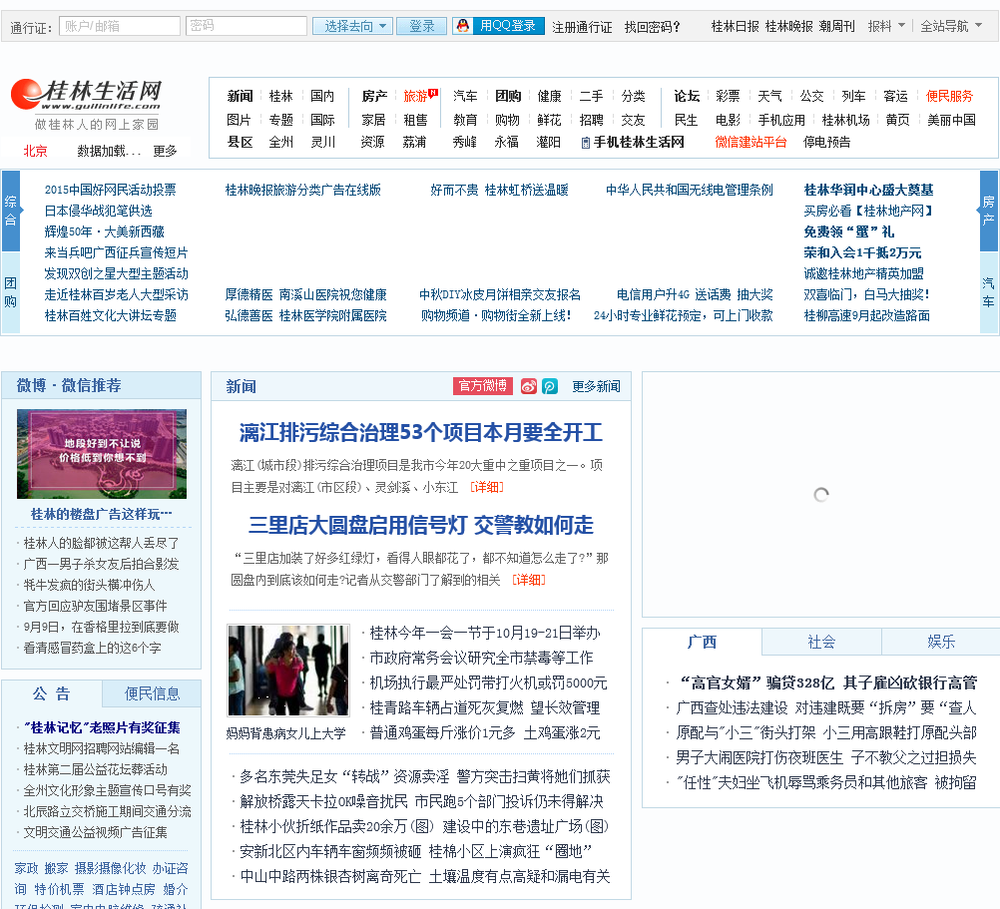The width and height of the screenshot is (1000, 909).
Task: Open 牦牛发疯的街头横冲伤人 link
Action: (x=89, y=585)
